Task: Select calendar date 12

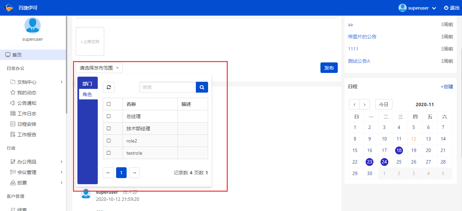Action: click(x=413, y=139)
